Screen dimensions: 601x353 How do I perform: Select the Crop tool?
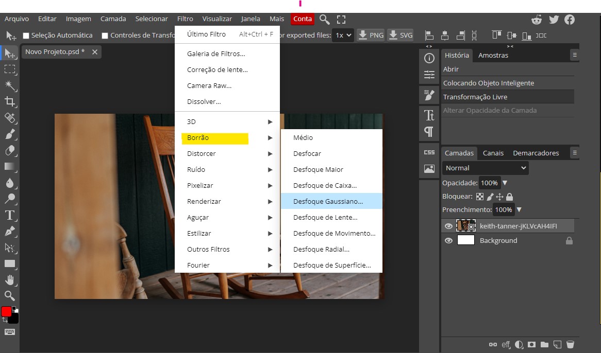10,101
